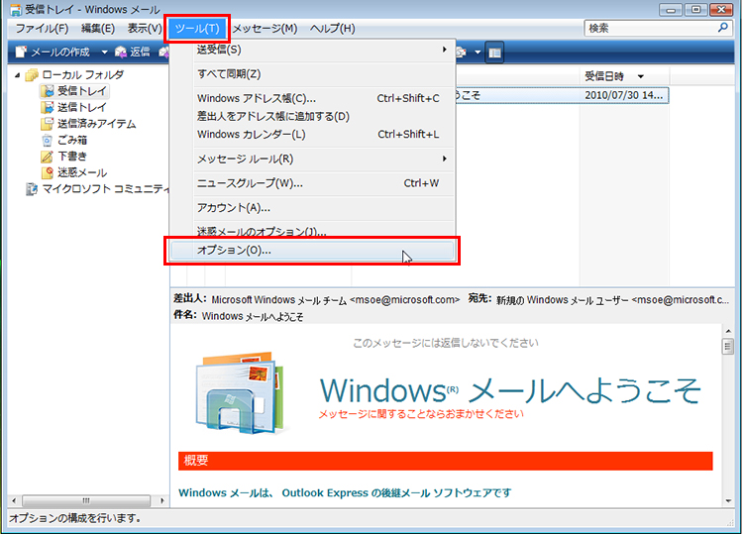
Task: Click sender address msoe@microsoft.com in header
Action: tap(404, 300)
